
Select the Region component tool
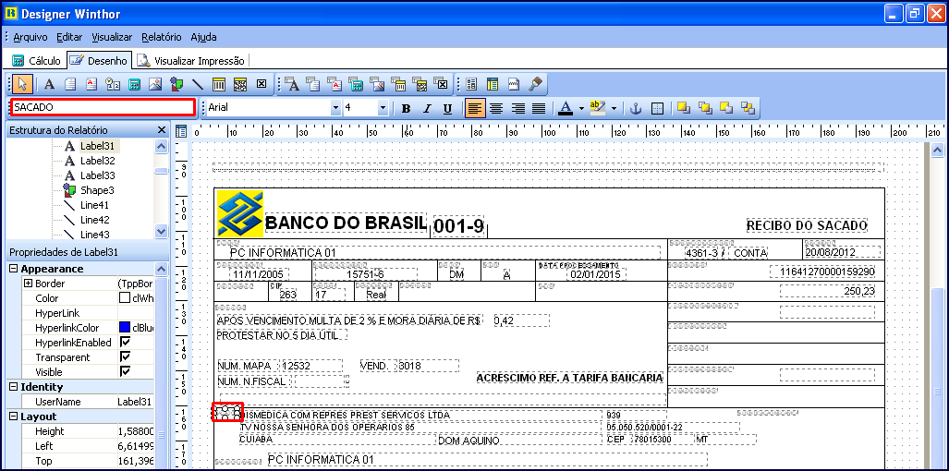pyautogui.click(x=472, y=84)
